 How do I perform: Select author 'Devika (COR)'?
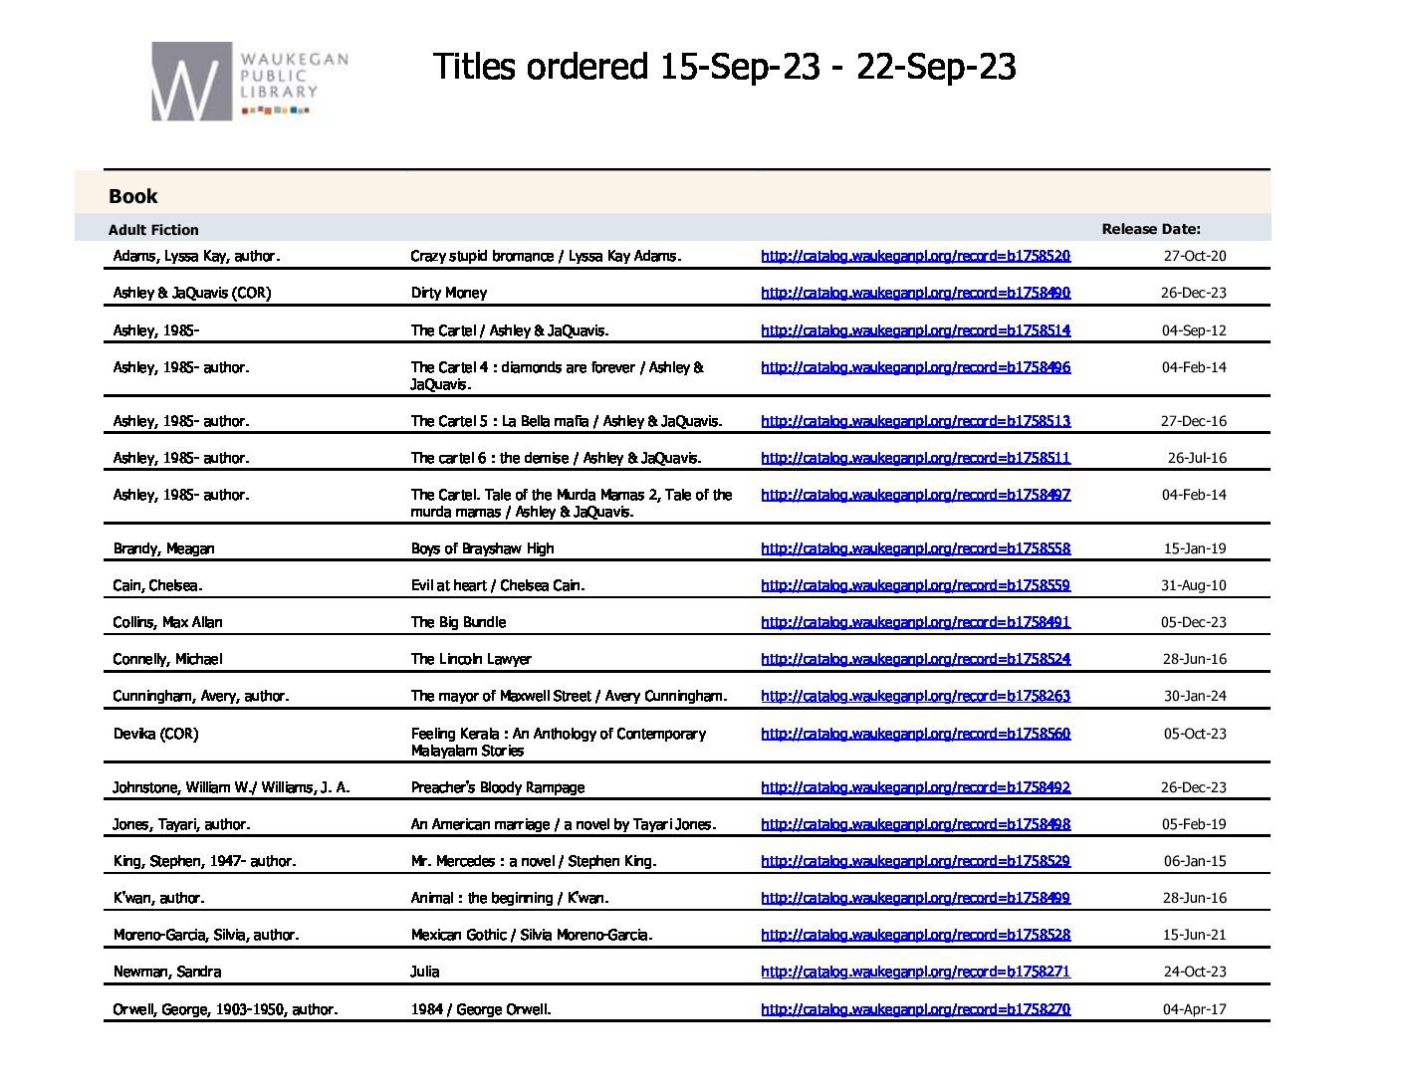(155, 734)
